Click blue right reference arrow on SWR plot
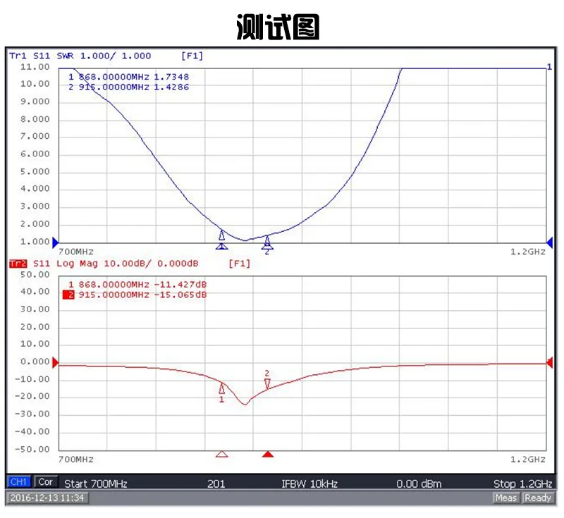The width and height of the screenshot is (564, 518). 550,242
